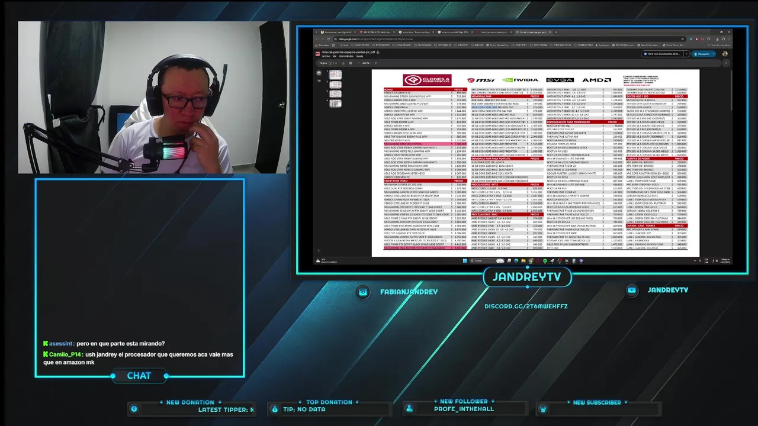Bookmark page with the star icon

[x=682, y=39]
